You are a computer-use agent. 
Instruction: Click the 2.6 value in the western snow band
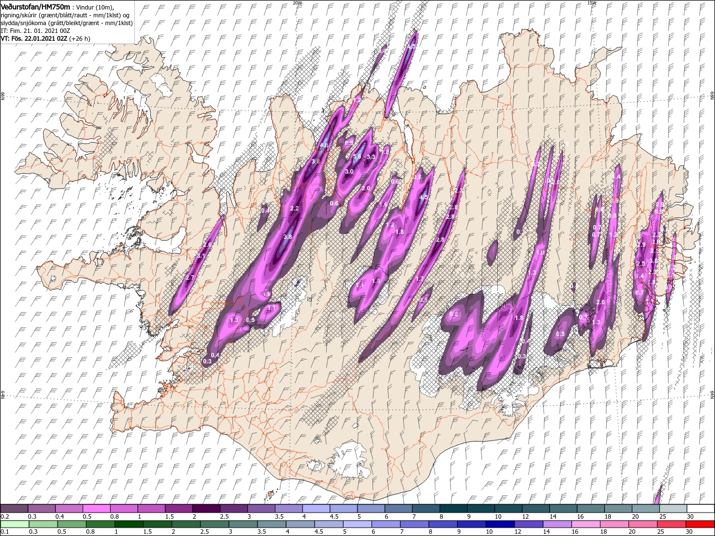point(207,245)
